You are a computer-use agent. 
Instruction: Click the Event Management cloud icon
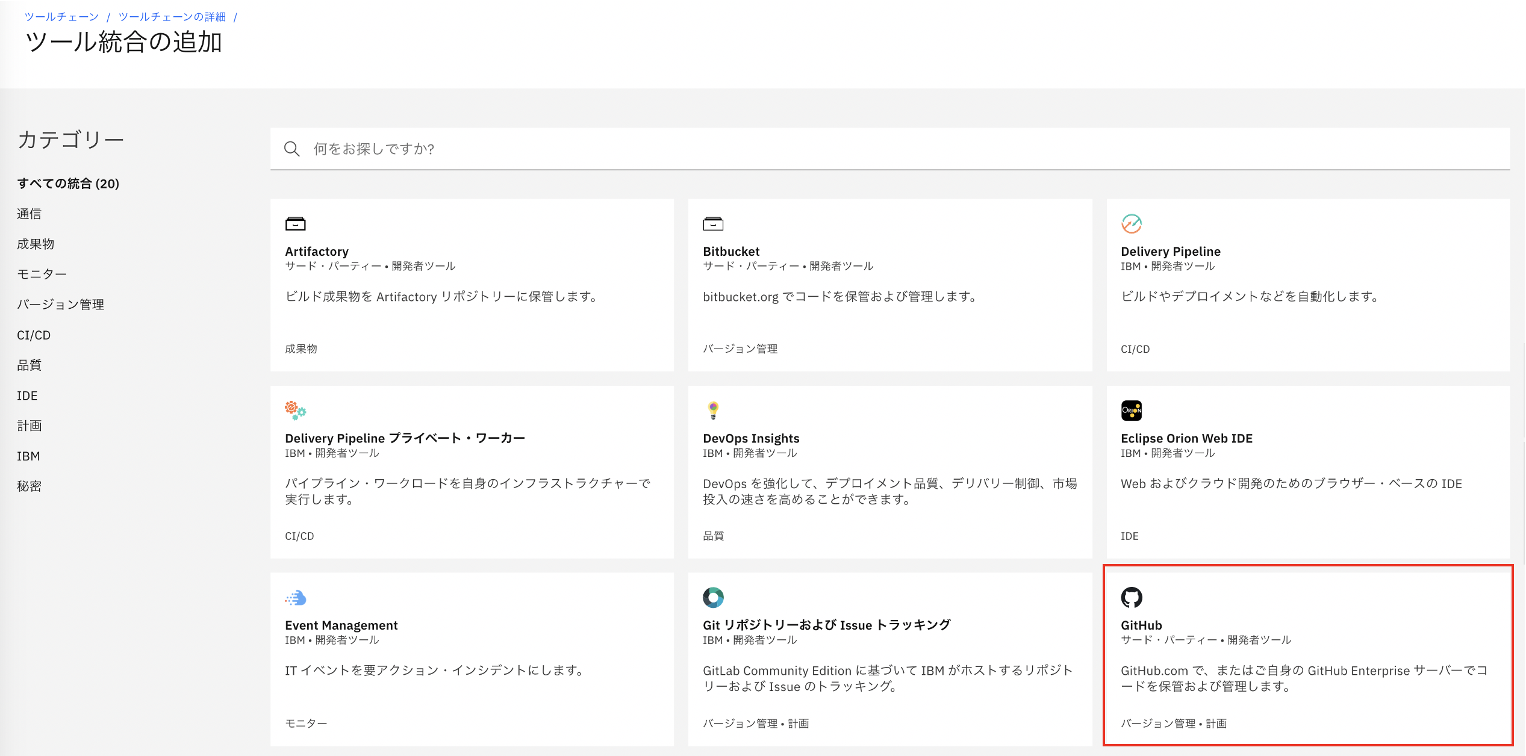coord(295,598)
